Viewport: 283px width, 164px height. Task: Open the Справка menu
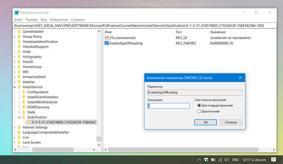78,20
